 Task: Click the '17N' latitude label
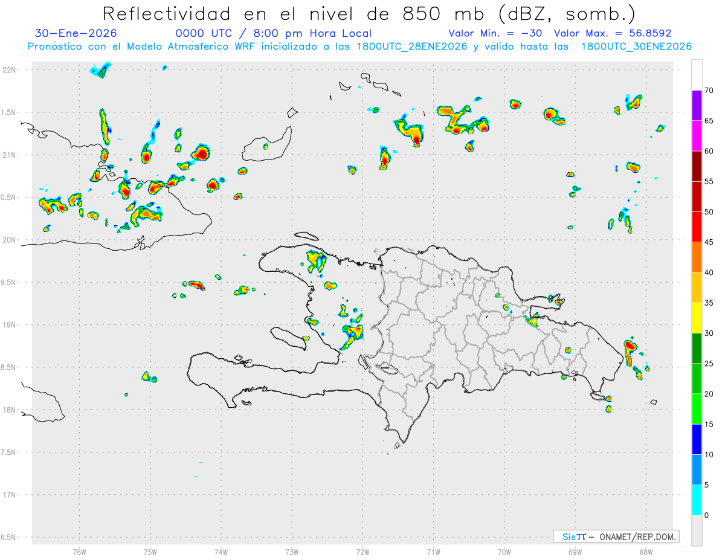10,495
